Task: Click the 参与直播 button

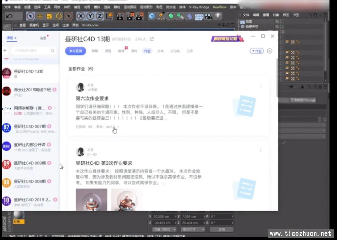Action: (75, 51)
